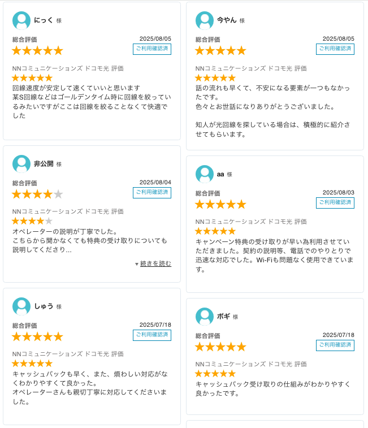Click ご利用確認済 badge on しゅう review
The height and width of the screenshot is (428, 368).
coord(152,335)
